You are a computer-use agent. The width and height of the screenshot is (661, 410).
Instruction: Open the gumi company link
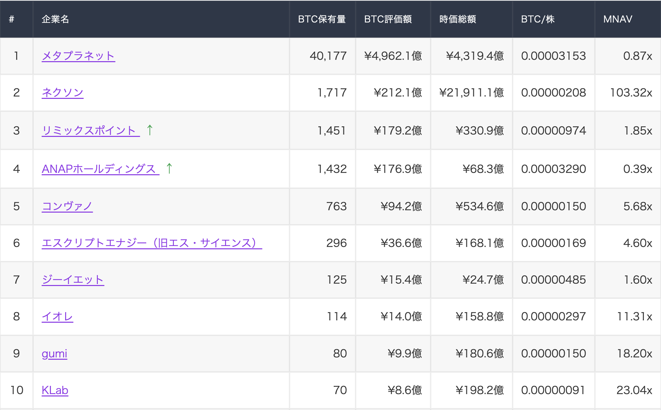(x=55, y=353)
